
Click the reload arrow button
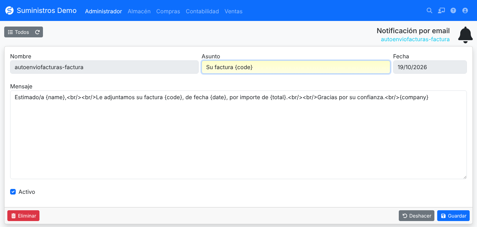pyautogui.click(x=37, y=32)
